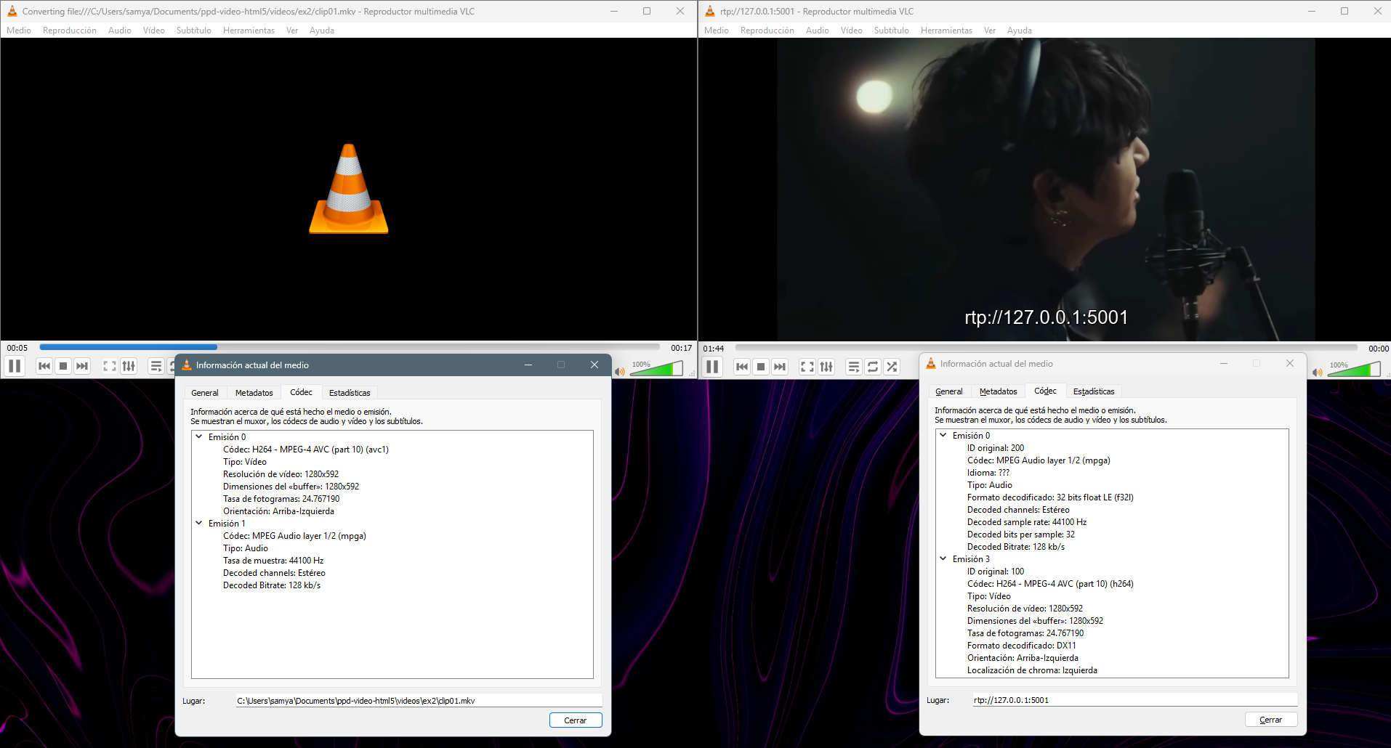Collapse Emisión 0 in the left codec tree
Screen dimensions: 1391x748
(x=199, y=436)
